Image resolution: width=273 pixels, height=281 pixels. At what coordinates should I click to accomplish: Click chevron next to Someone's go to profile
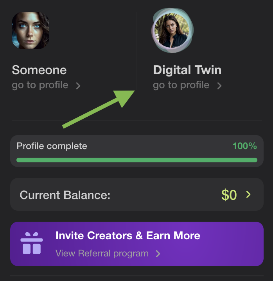(x=78, y=85)
